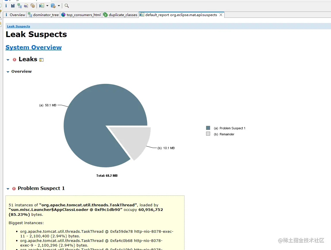Expand the query browser dropdown arrow
The height and width of the screenshot is (250, 331).
(x=59, y=6)
